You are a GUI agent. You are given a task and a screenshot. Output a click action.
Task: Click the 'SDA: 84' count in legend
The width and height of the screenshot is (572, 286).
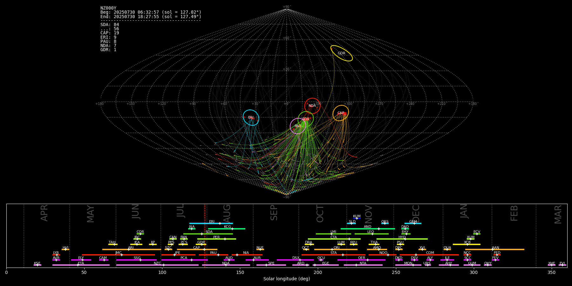[110, 25]
